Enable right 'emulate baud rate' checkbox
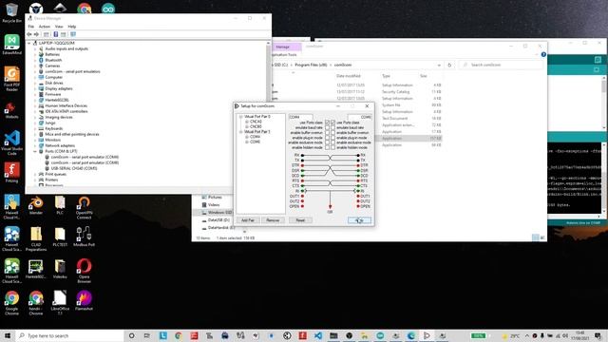Viewport: 608px width, 342px height. click(x=333, y=127)
